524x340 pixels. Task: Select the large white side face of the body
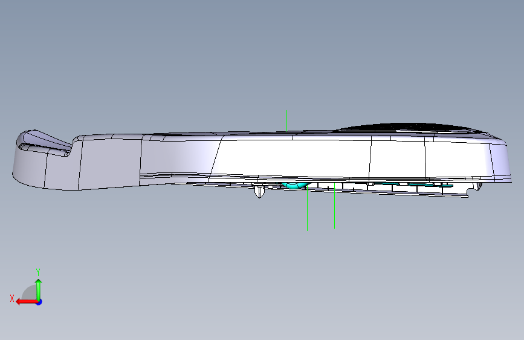(291, 157)
